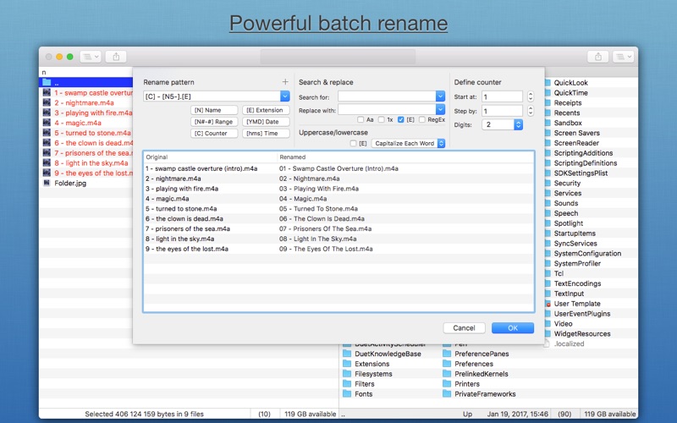Viewport: 677px width, 423px height.
Task: Select the Fonts folder icon
Action: [x=347, y=394]
